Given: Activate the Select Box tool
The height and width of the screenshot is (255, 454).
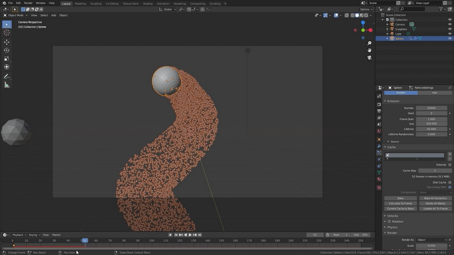Looking at the screenshot, I should pos(6,24).
